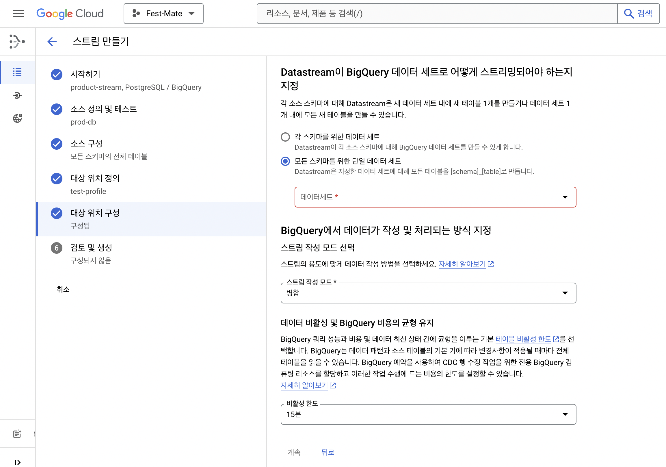Open the 비활성 한도 dropdown showing 15분

pos(428,414)
